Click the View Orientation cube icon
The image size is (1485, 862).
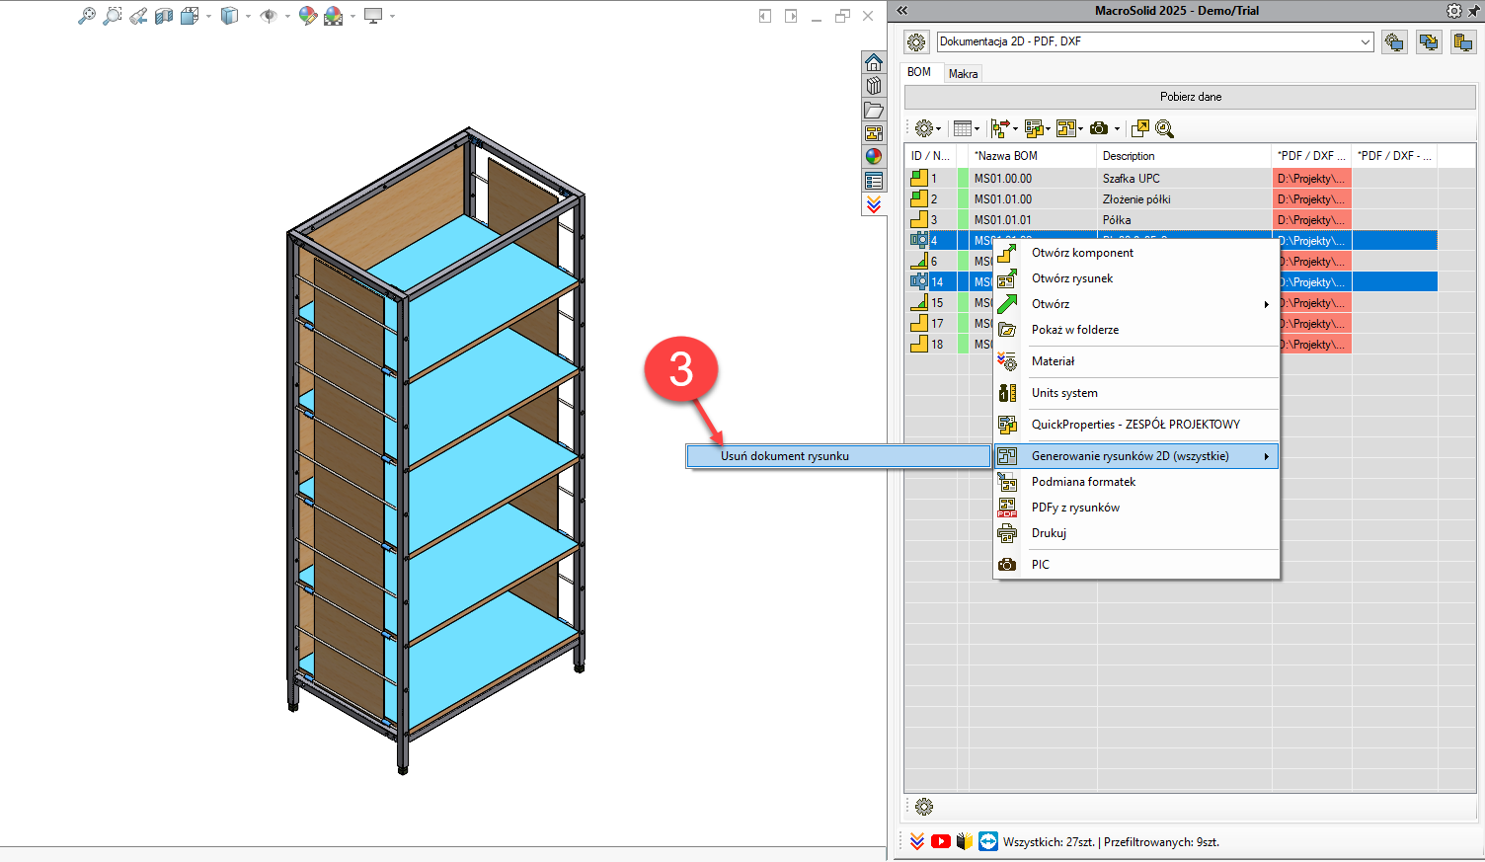pyautogui.click(x=191, y=16)
